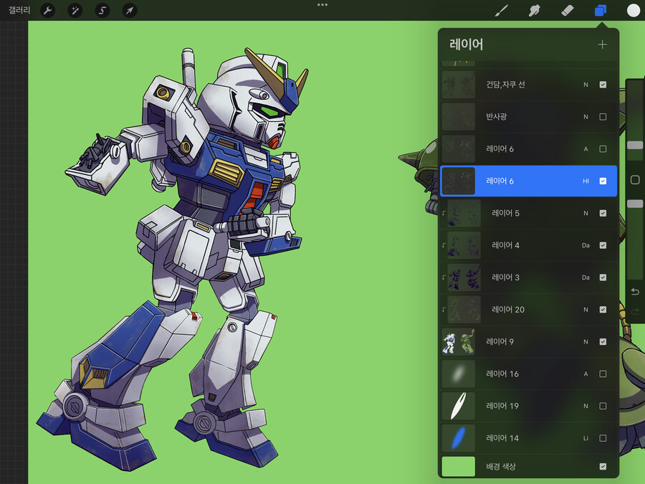Select the Eraser tool
Viewport: 645px width, 484px height.
click(x=568, y=10)
